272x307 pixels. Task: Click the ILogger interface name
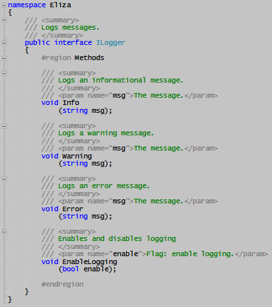[x=110, y=42]
